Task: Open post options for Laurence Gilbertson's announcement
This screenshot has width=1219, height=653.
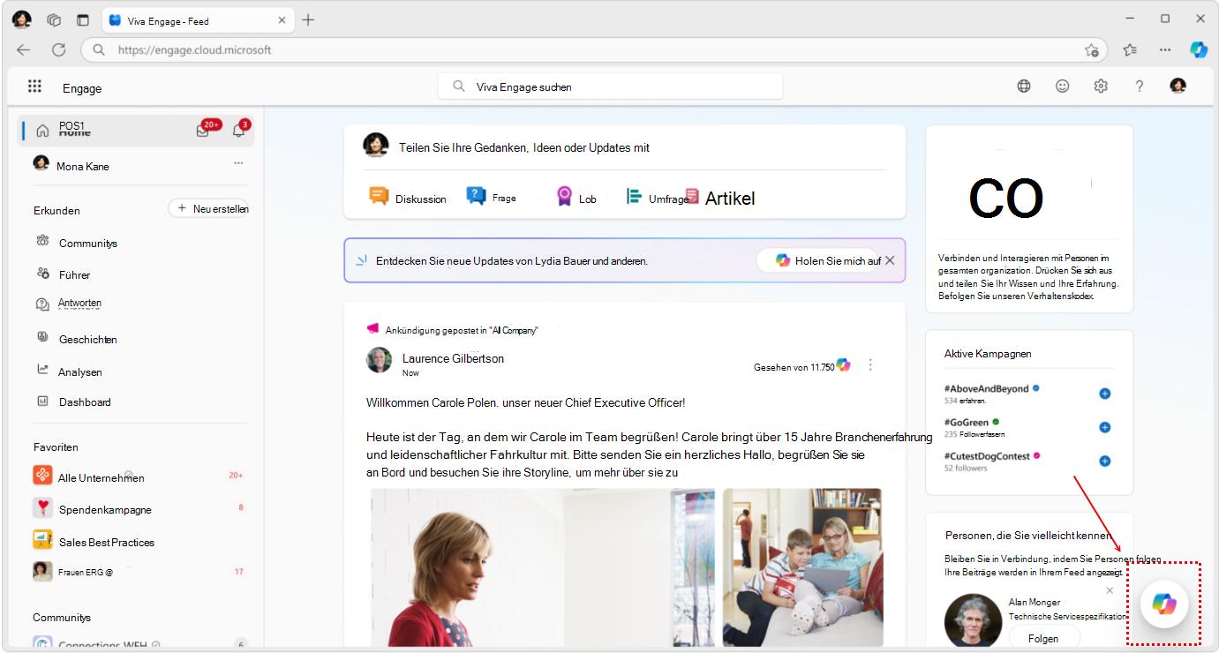Action: (x=871, y=364)
